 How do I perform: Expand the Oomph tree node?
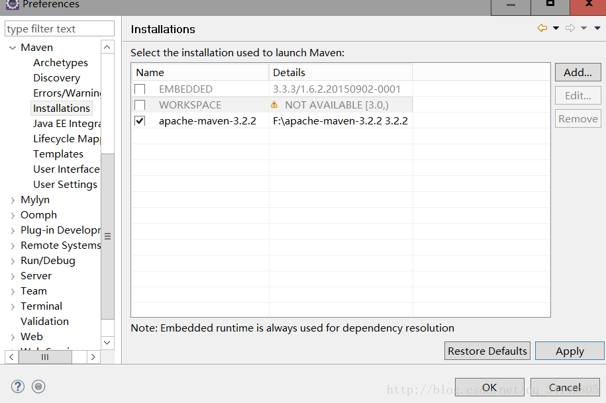pos(13,216)
